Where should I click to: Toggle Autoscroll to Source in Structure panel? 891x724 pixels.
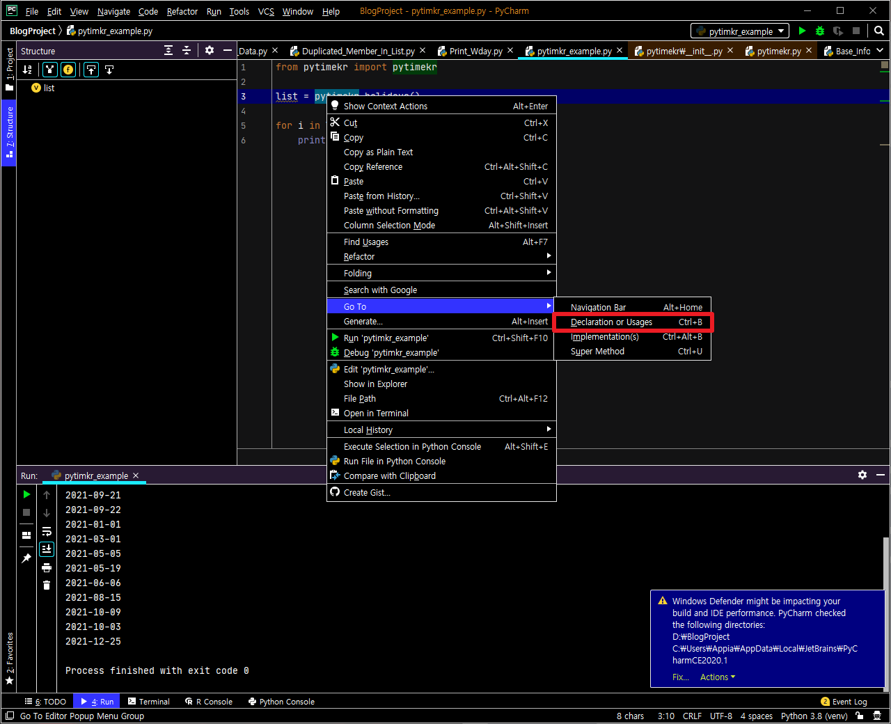91,70
